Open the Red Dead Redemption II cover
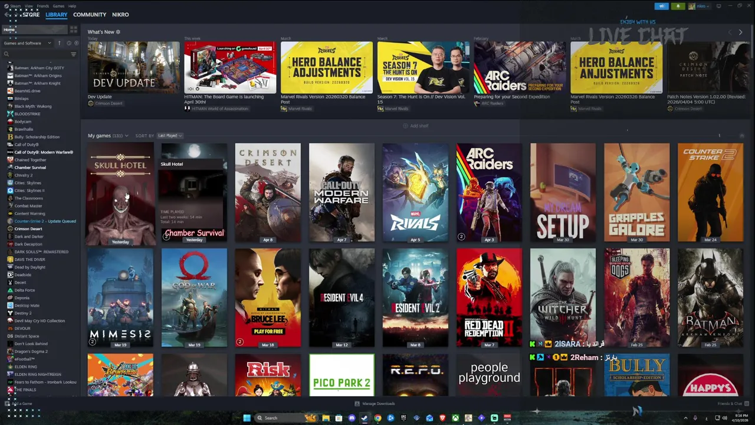 point(489,297)
